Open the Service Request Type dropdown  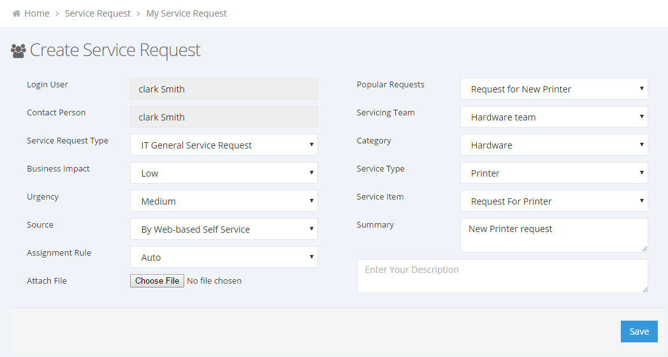[224, 145]
